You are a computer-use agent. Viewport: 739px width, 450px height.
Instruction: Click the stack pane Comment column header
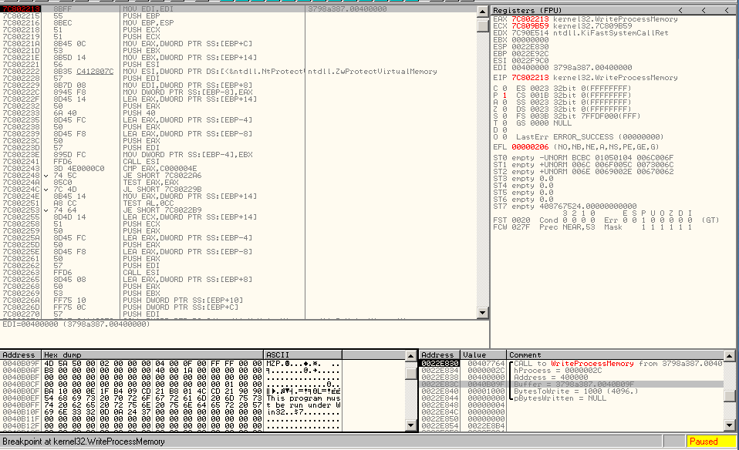[615, 355]
